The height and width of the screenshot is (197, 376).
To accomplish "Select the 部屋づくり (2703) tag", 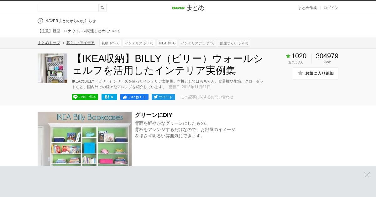I will pos(234,43).
